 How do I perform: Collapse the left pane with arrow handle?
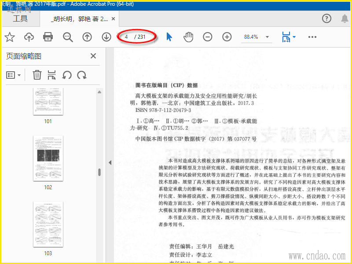point(110,162)
